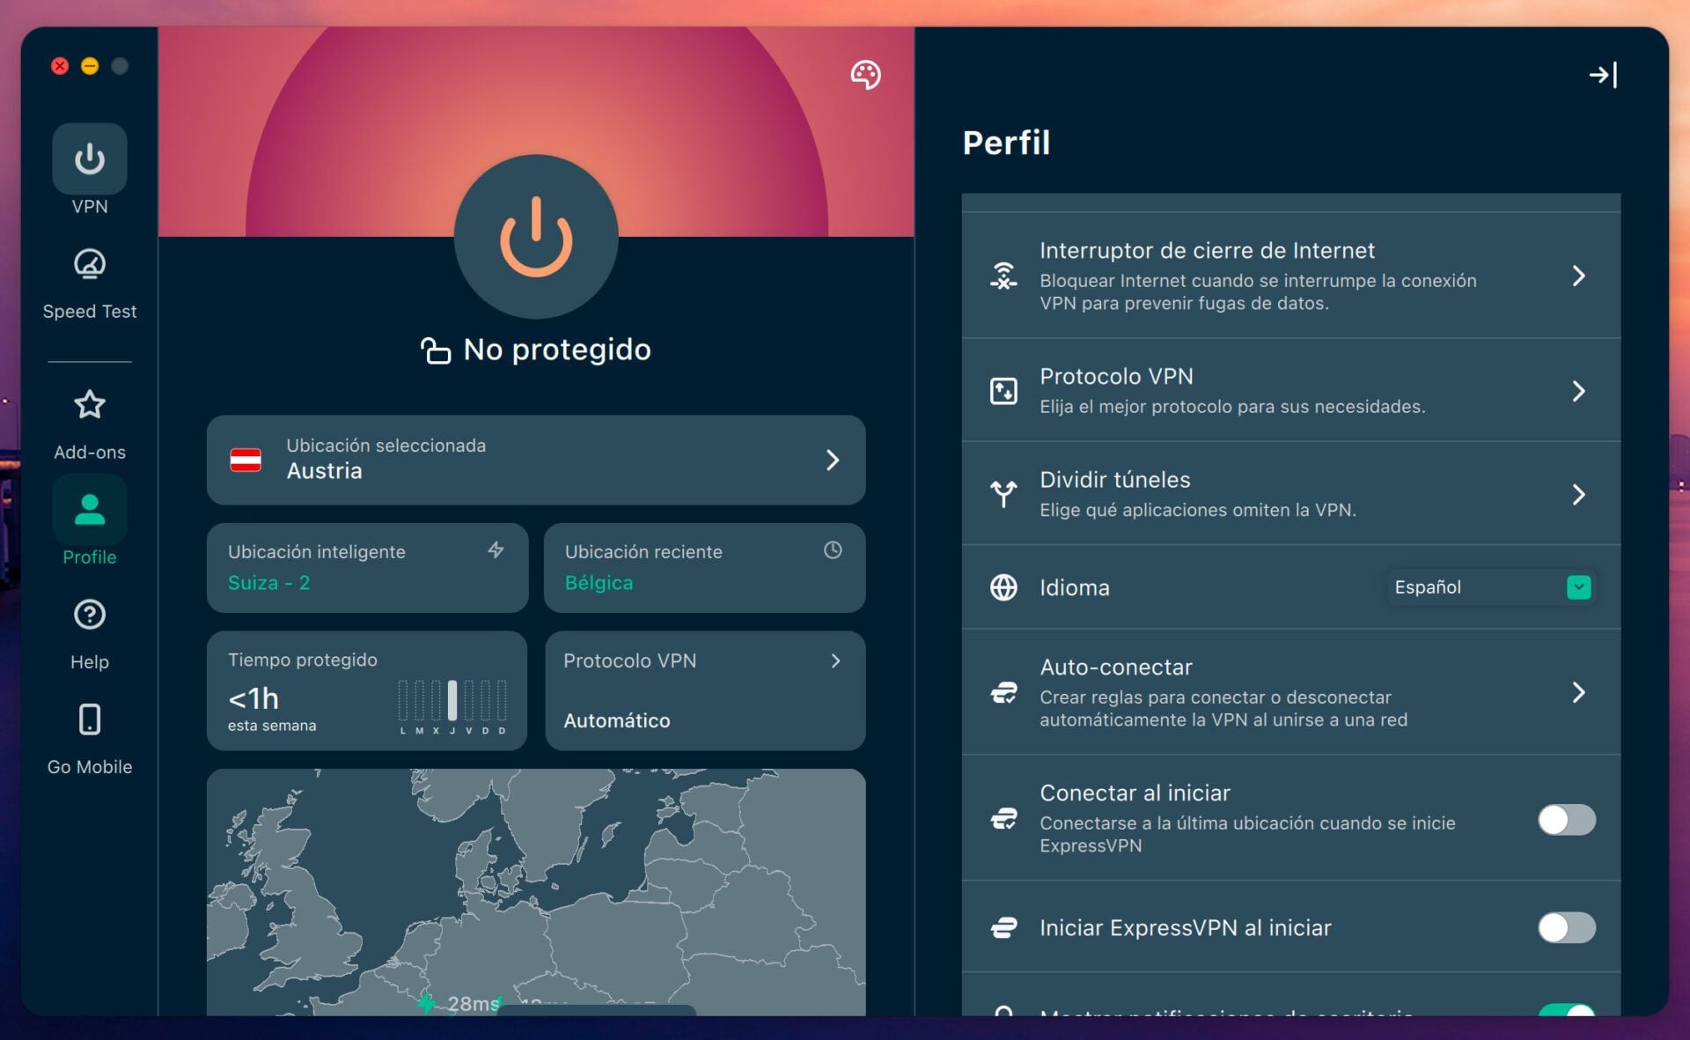Open the VPN tab in the sidebar

pos(90,170)
